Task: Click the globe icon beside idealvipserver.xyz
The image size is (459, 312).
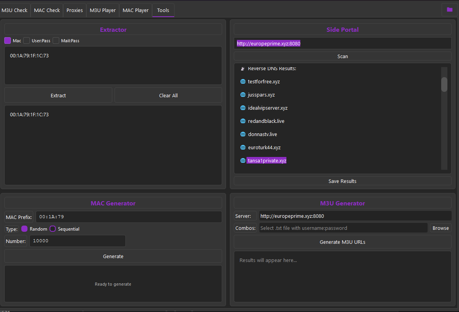Action: coord(242,108)
